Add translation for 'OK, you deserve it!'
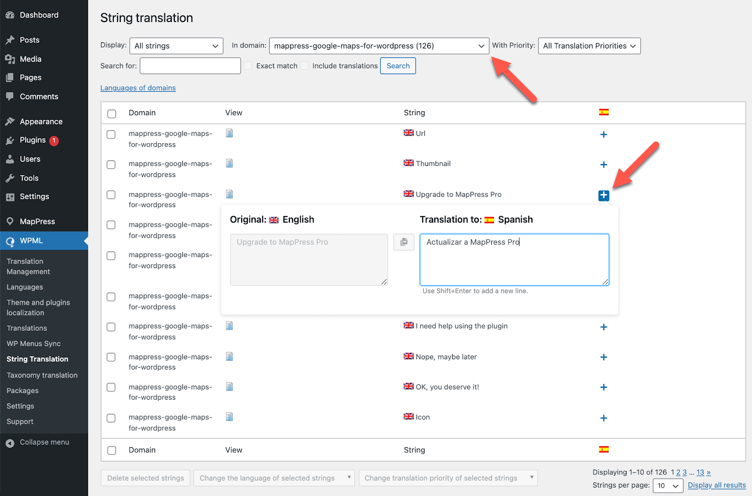Screen dimensions: 752x496 point(604,387)
